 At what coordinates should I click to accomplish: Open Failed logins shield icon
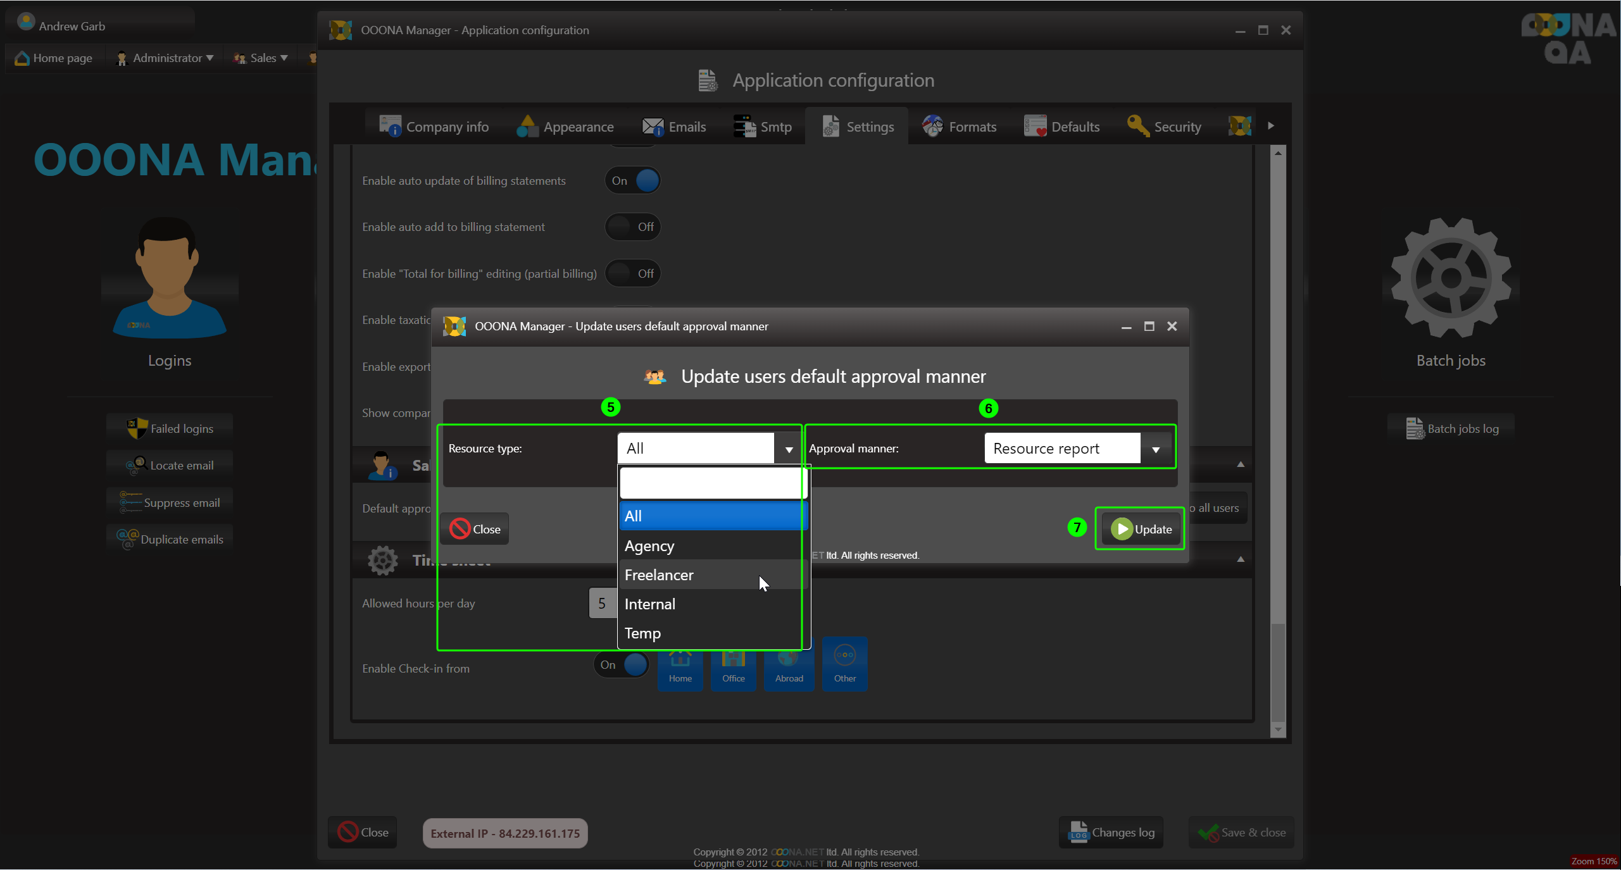(137, 428)
